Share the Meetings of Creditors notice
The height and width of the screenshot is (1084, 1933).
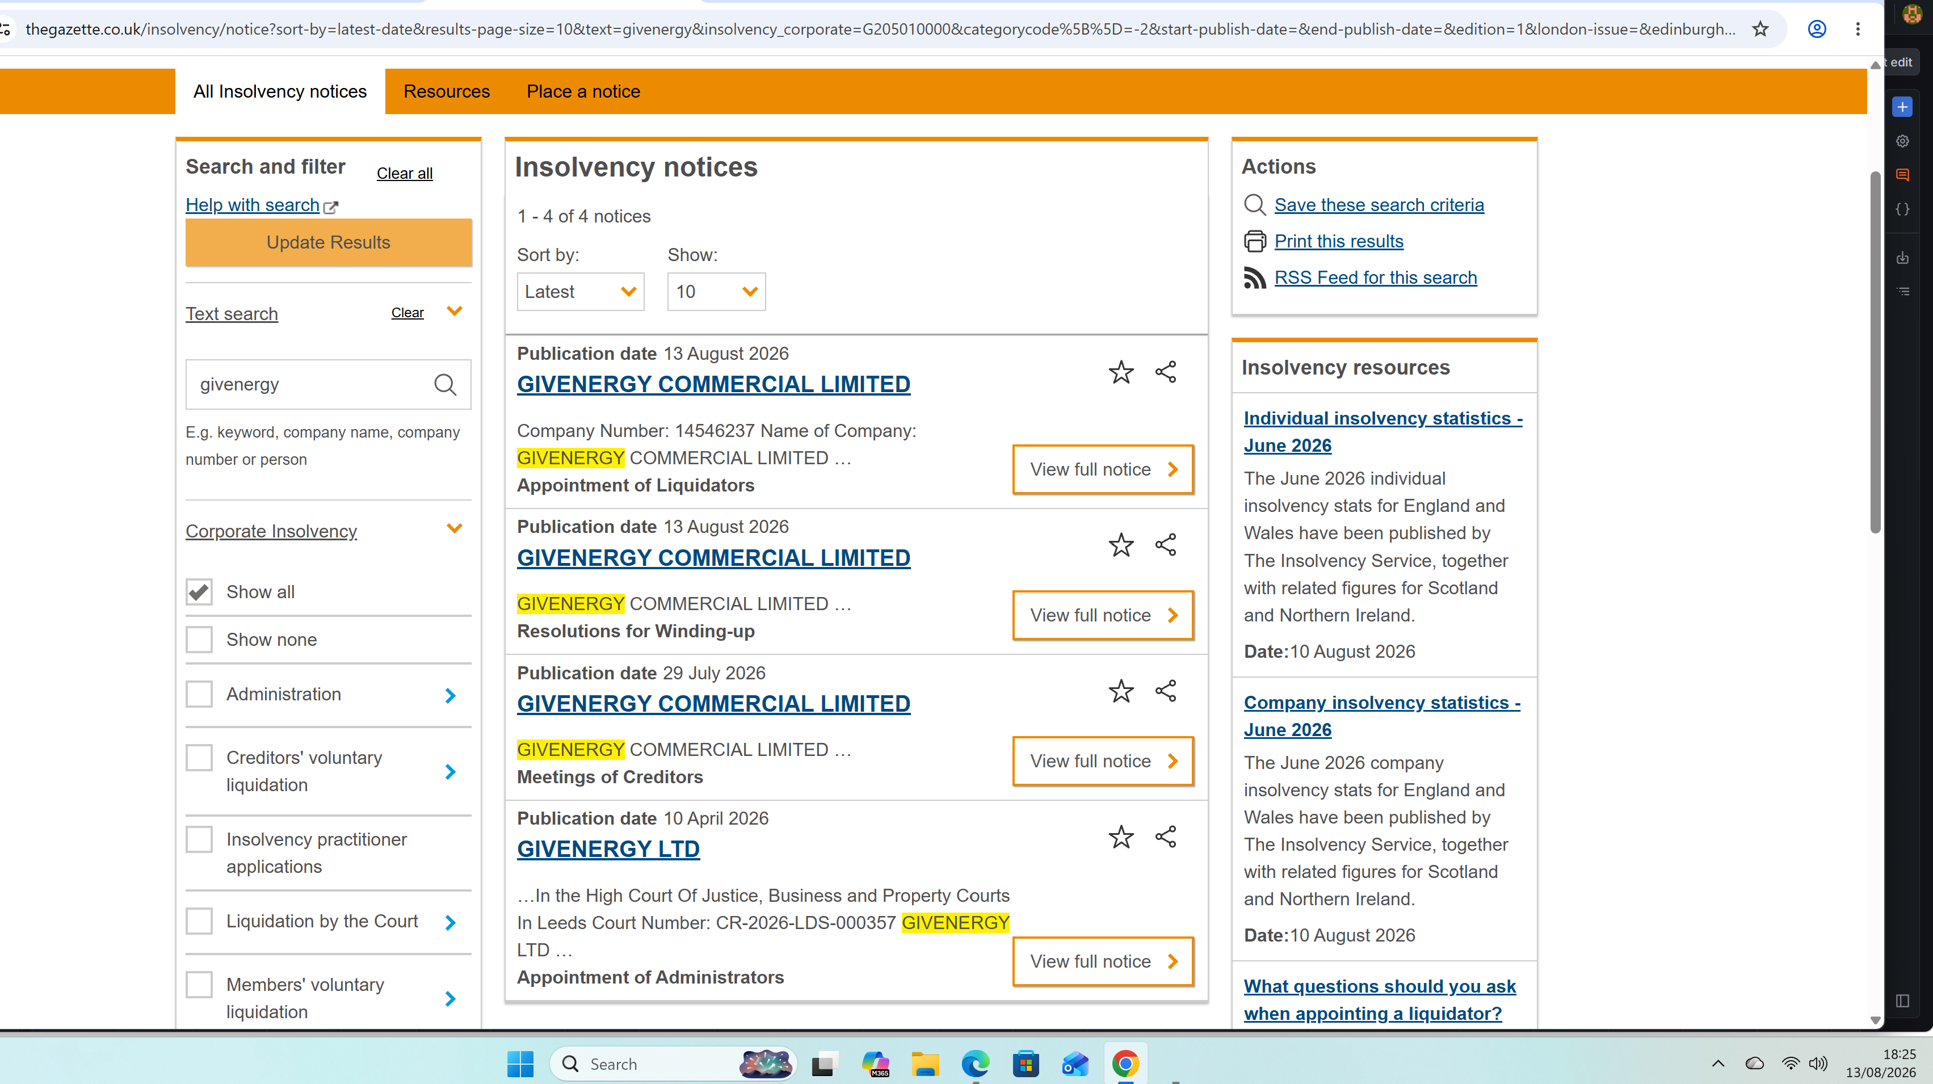pos(1165,691)
